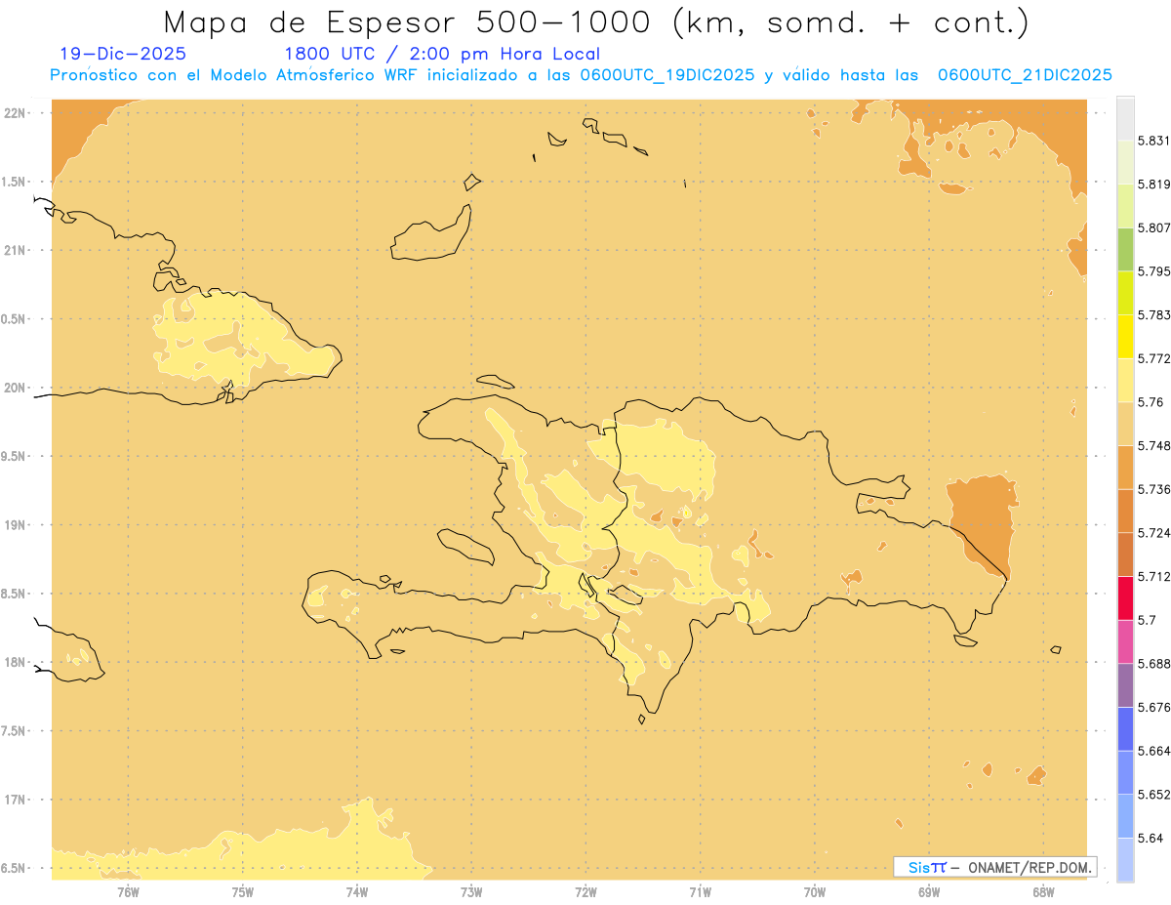The width and height of the screenshot is (1171, 905).
Task: Click the '5.772' legend value
Action: 1153,358
